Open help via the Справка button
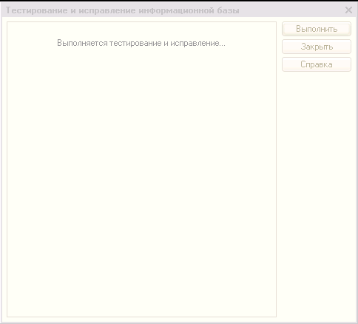 coord(317,64)
